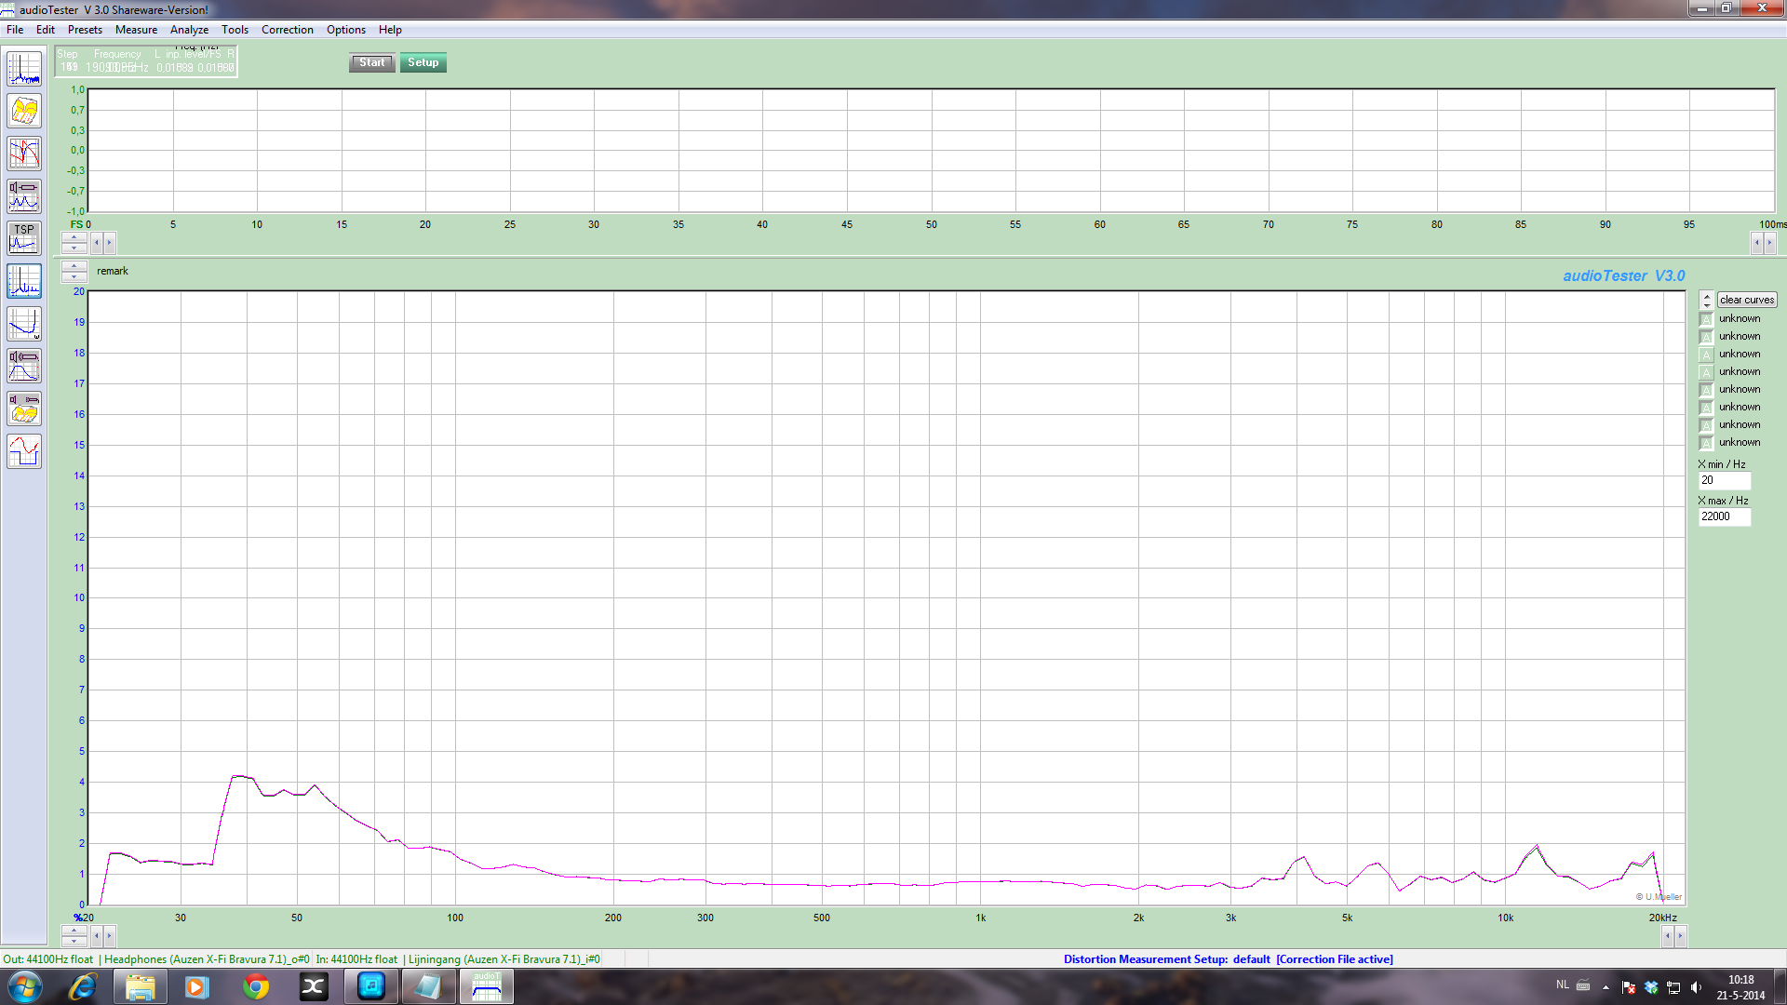Open the Options menu
The image size is (1787, 1005).
coord(346,30)
